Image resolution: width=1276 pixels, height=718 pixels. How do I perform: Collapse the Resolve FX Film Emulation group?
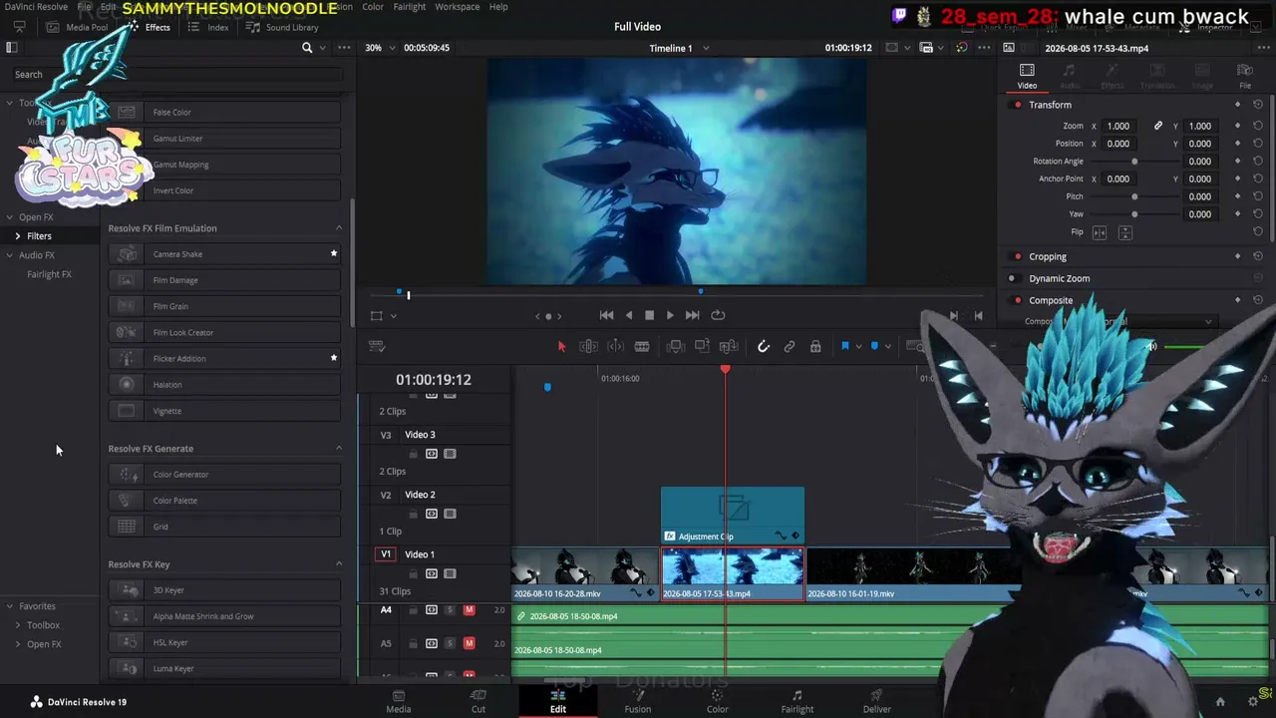coord(338,228)
